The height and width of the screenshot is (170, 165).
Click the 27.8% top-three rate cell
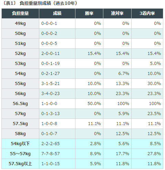147,154
